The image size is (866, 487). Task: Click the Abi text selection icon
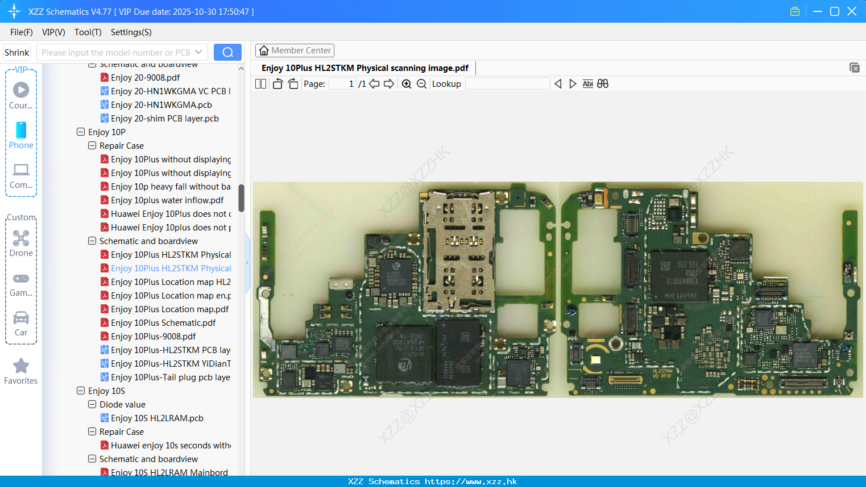[587, 84]
